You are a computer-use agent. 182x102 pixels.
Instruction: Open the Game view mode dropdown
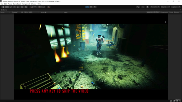pyautogui.click(x=5, y=12)
